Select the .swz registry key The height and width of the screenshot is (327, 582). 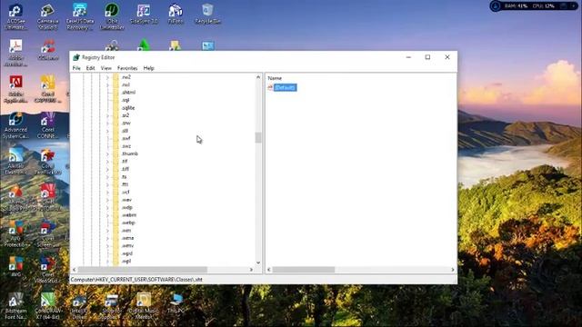tap(126, 146)
